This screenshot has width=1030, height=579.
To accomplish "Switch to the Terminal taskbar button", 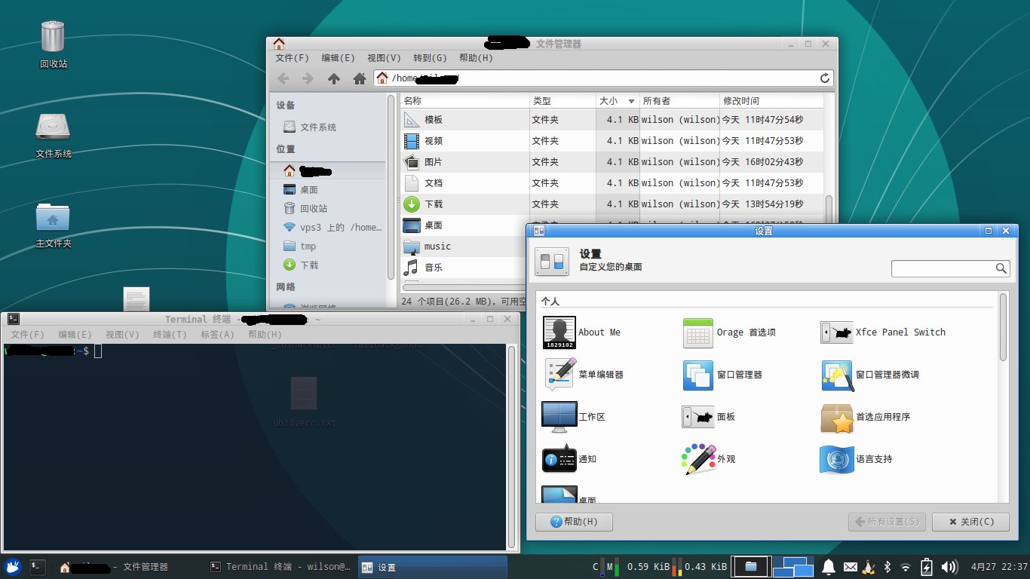I will (x=280, y=567).
